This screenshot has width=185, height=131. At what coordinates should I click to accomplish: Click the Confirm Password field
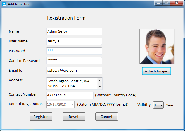[74, 61]
